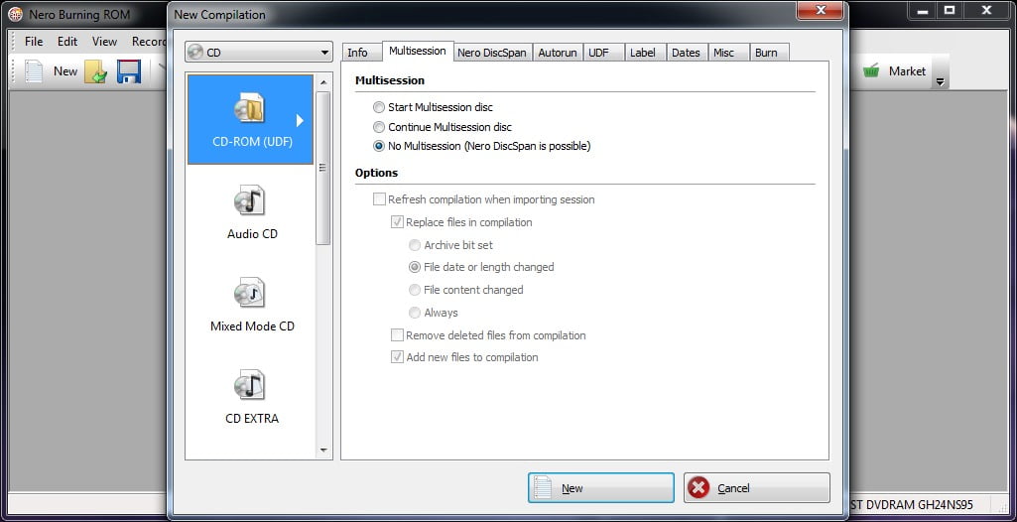Image resolution: width=1017 pixels, height=522 pixels.
Task: Click scroll down arrow of compilation list
Action: click(x=323, y=450)
